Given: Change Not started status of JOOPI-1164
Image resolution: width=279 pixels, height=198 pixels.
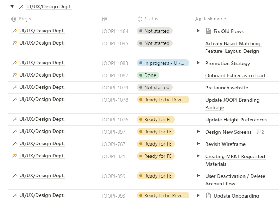Looking at the screenshot, I should pos(155,31).
